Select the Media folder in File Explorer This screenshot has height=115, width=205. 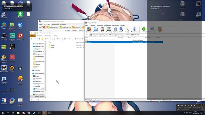[52, 45]
